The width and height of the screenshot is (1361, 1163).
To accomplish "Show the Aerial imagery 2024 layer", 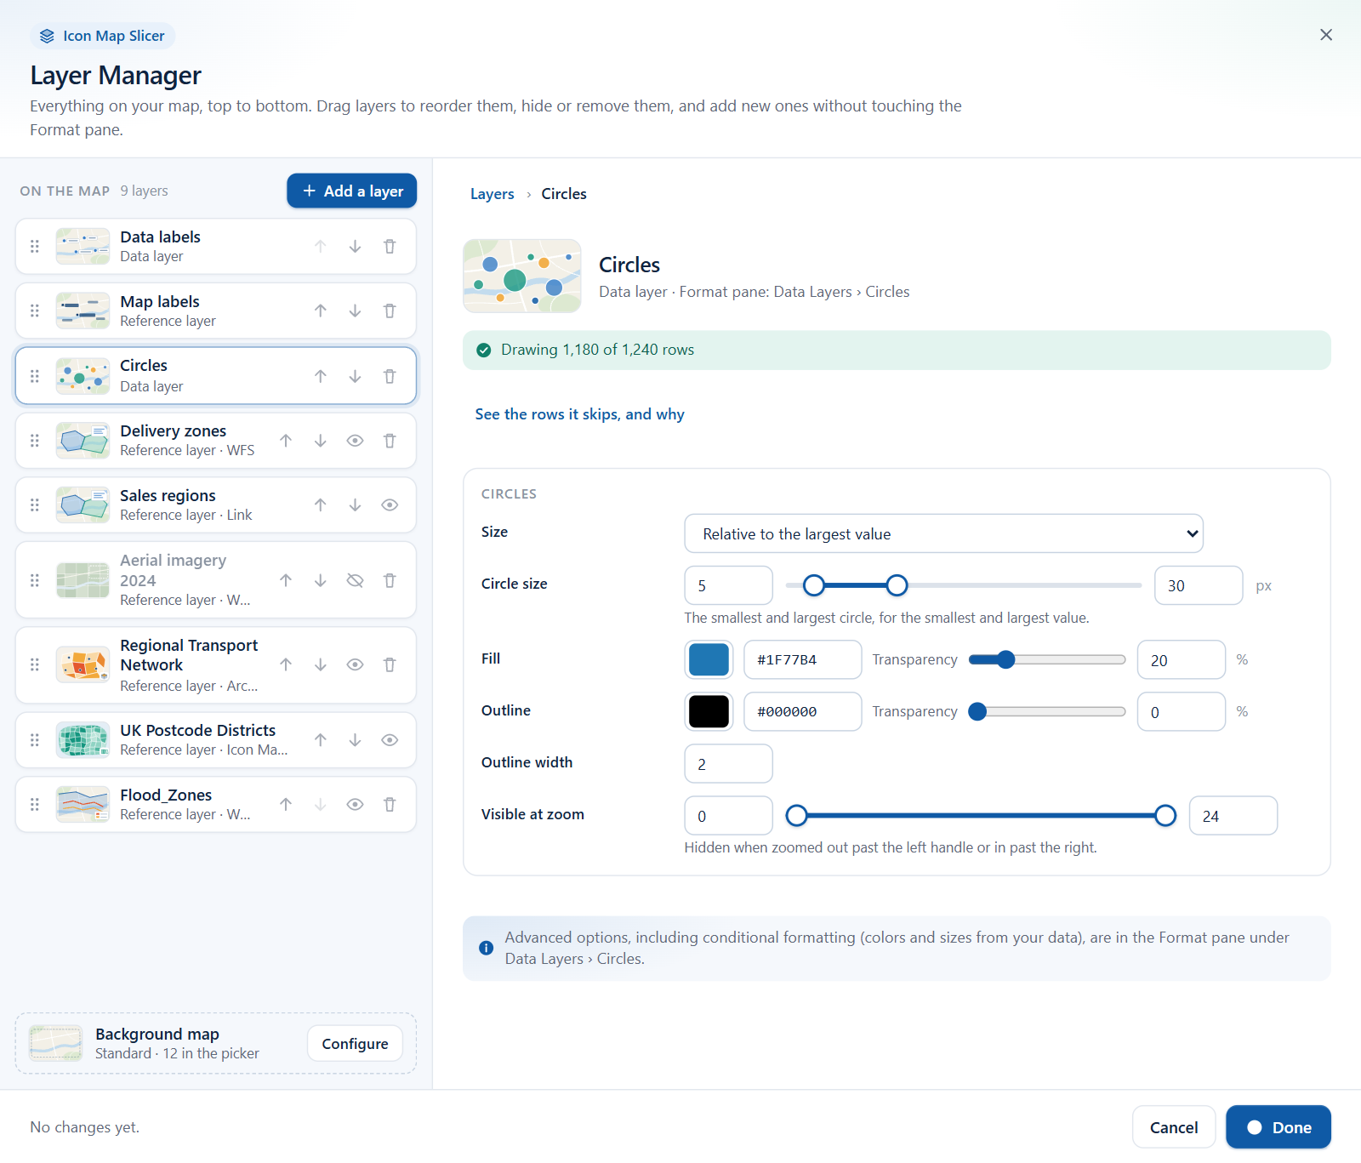I will tap(355, 580).
